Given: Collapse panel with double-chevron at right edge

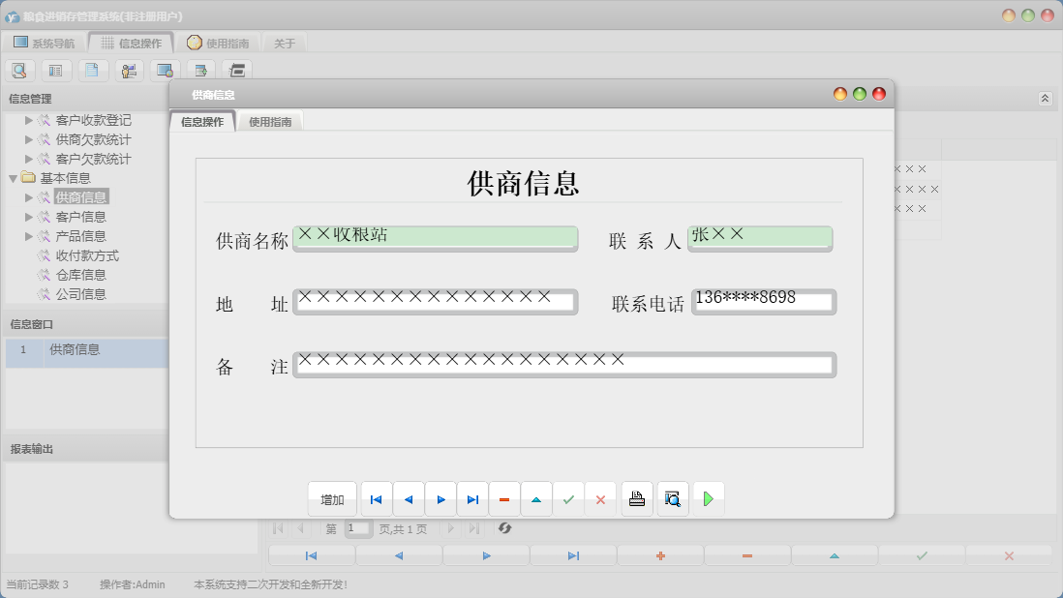Looking at the screenshot, I should coord(1045,98).
